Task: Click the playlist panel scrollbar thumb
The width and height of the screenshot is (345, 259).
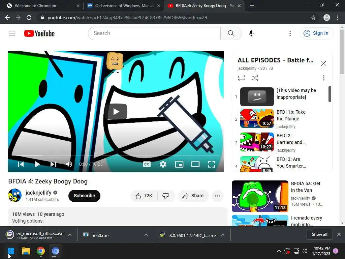Action: click(330, 94)
